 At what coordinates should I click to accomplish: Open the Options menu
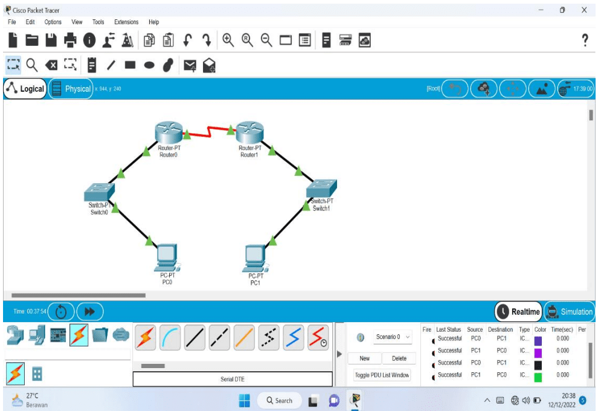click(x=53, y=22)
